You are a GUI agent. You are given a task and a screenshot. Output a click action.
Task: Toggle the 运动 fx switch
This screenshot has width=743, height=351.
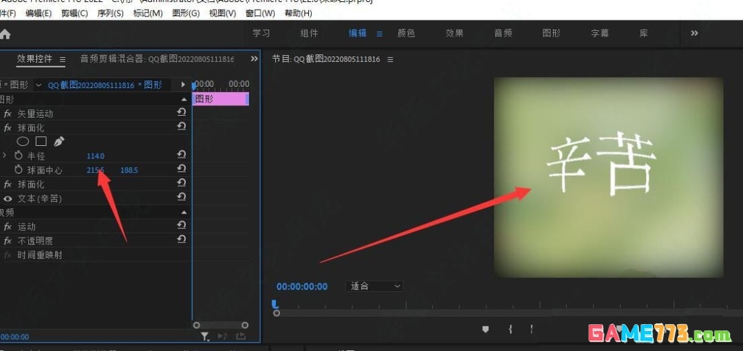[x=8, y=226]
